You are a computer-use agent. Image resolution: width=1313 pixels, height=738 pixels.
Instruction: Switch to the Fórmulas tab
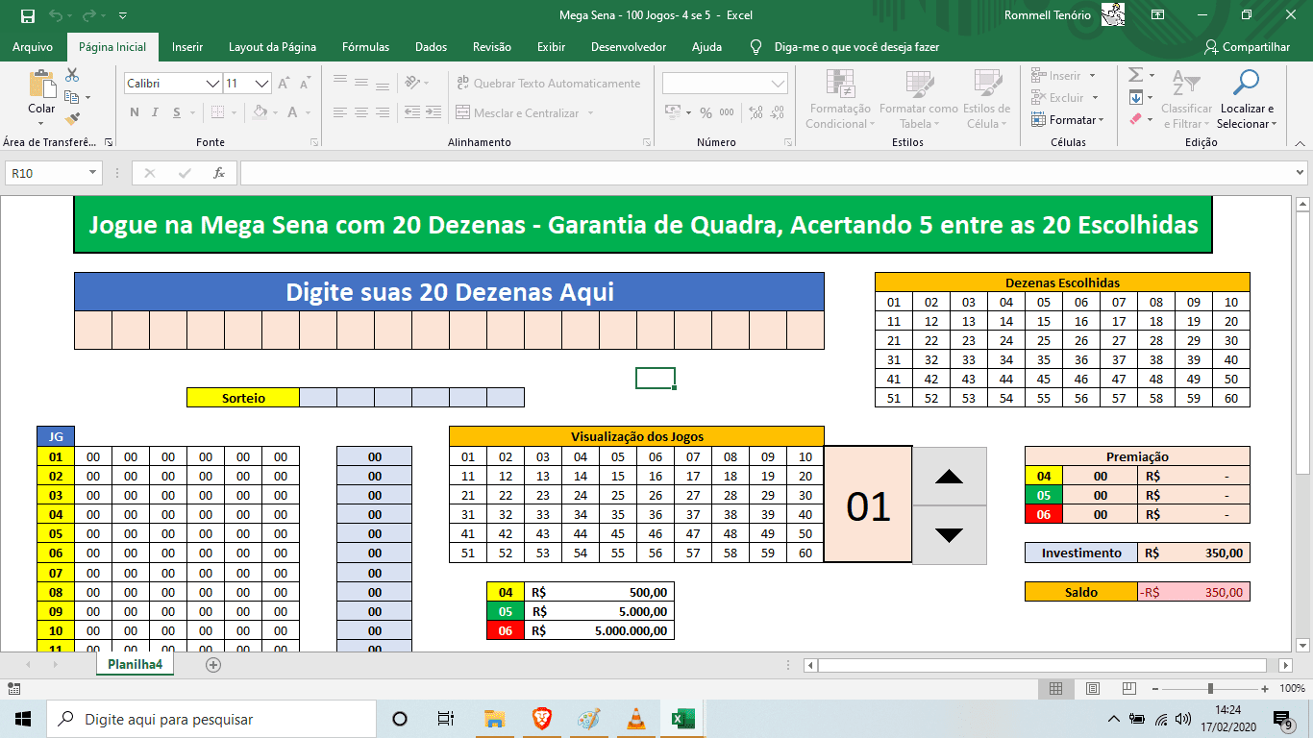pyautogui.click(x=366, y=47)
